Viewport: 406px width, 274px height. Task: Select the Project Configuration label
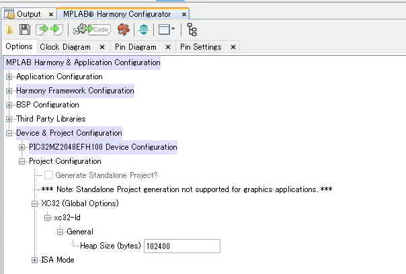tap(65, 161)
